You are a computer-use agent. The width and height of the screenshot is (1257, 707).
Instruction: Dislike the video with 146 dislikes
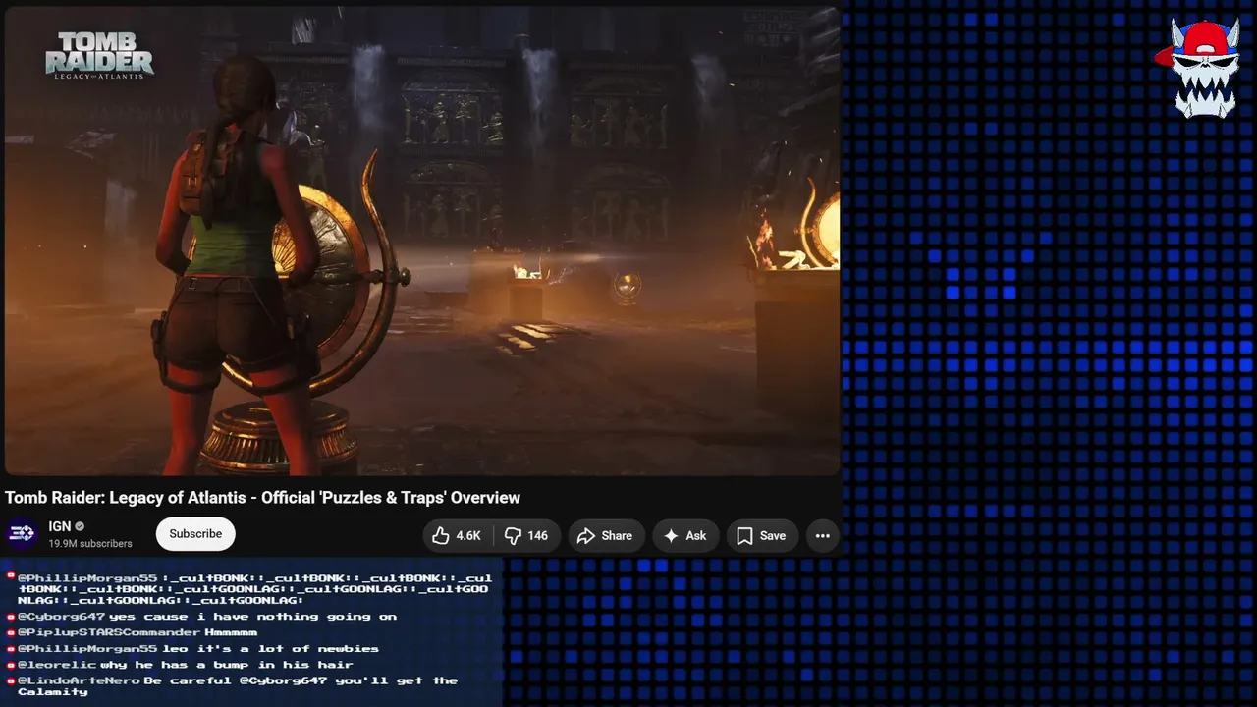pyautogui.click(x=526, y=535)
